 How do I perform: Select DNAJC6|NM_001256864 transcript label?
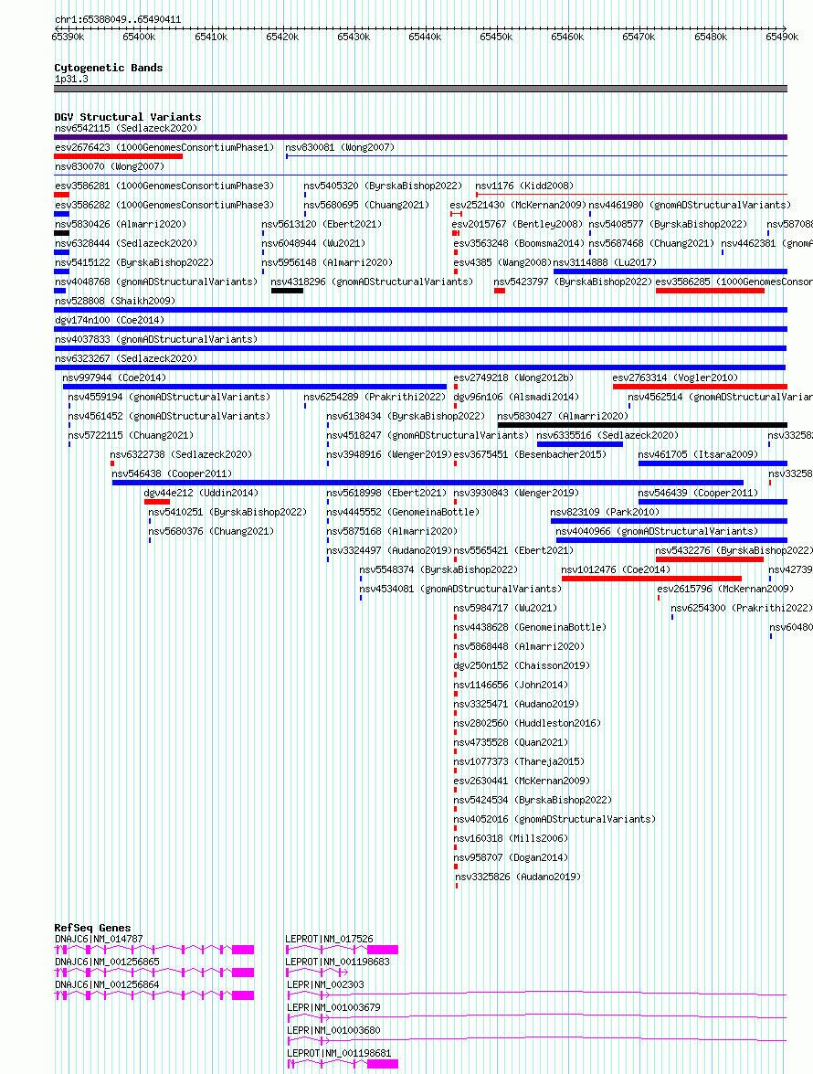pyautogui.click(x=107, y=984)
